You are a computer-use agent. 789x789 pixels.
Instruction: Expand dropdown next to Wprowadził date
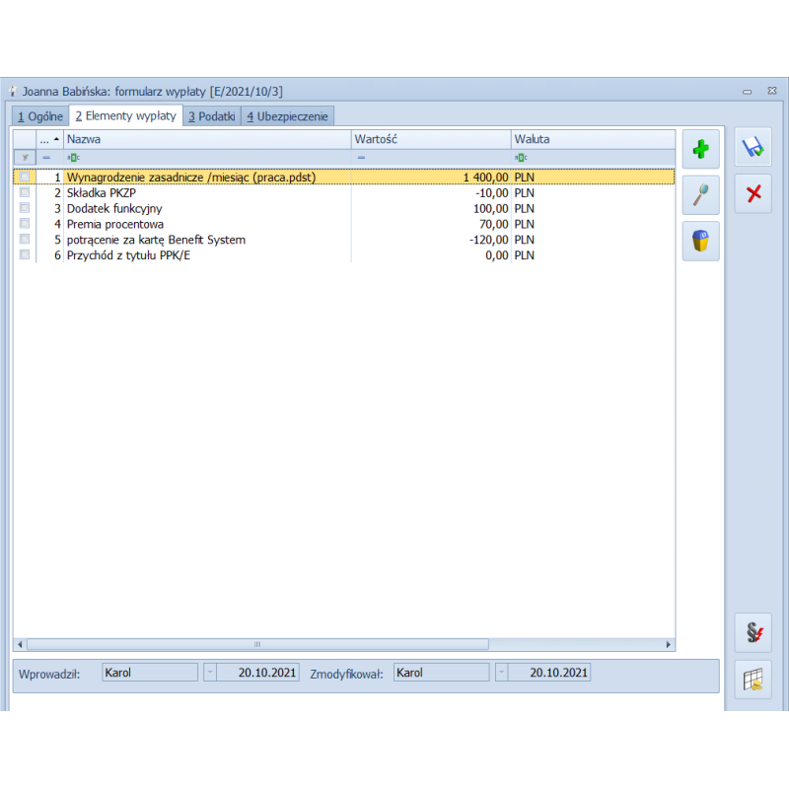(208, 673)
